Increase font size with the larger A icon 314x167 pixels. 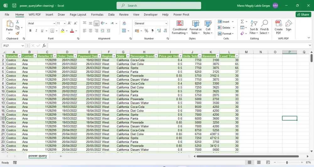pyautogui.click(x=69, y=23)
